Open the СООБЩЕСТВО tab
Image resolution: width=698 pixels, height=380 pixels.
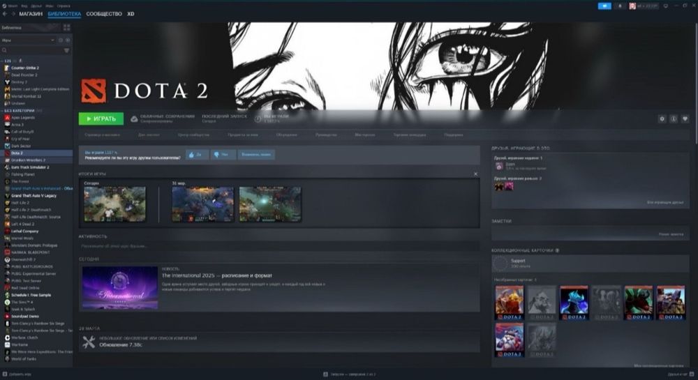(104, 14)
